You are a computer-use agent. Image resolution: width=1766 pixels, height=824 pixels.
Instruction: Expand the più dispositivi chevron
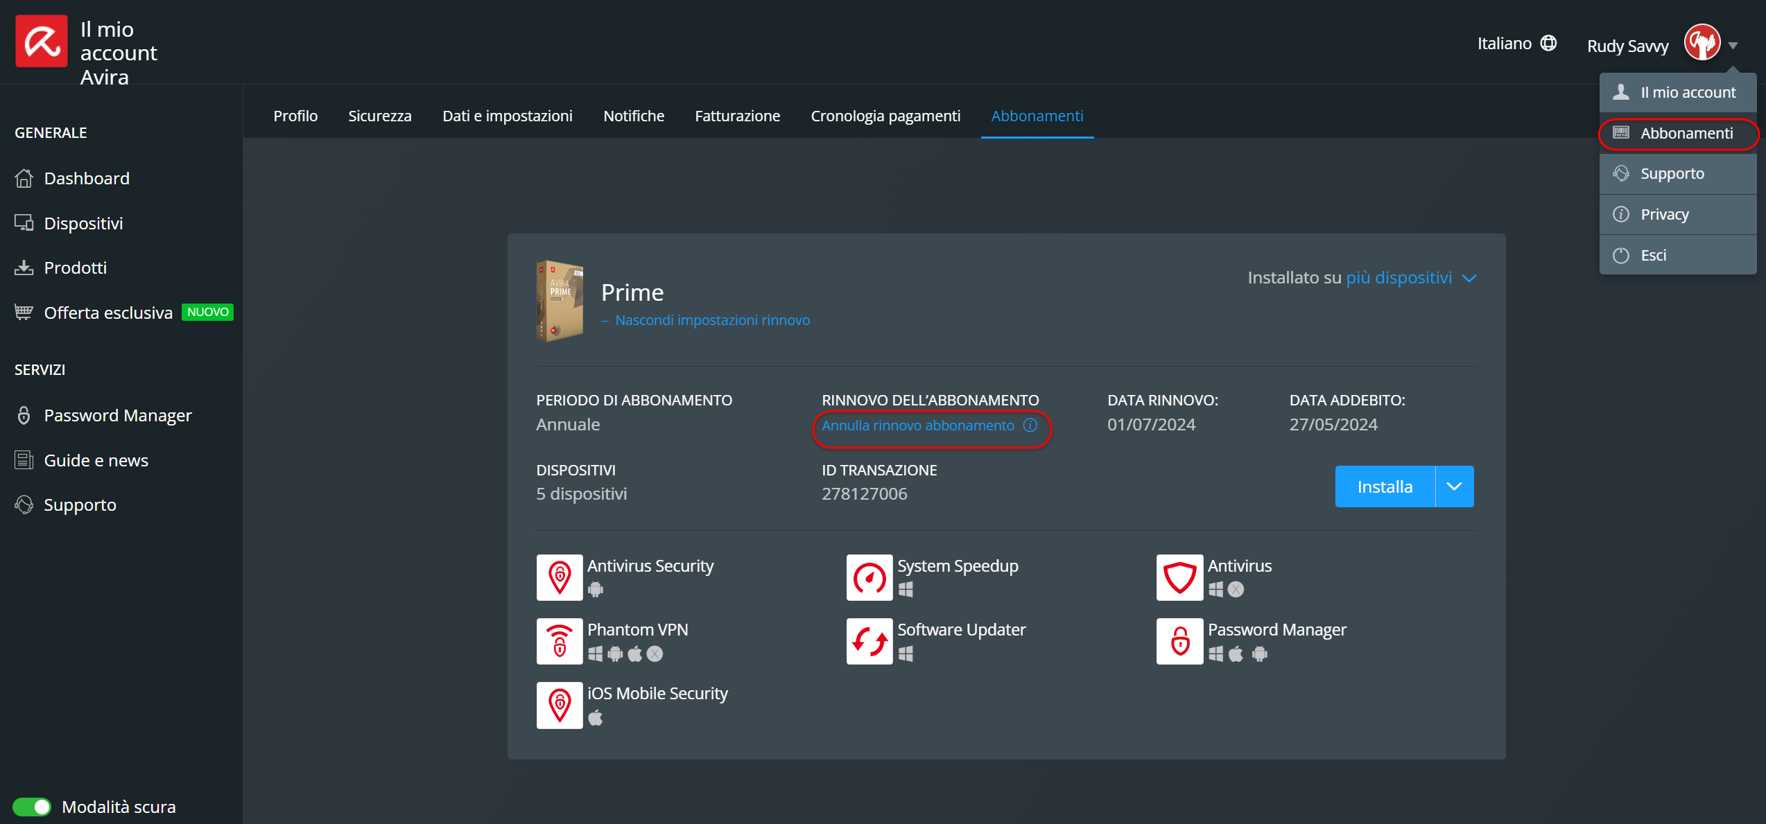click(x=1469, y=279)
